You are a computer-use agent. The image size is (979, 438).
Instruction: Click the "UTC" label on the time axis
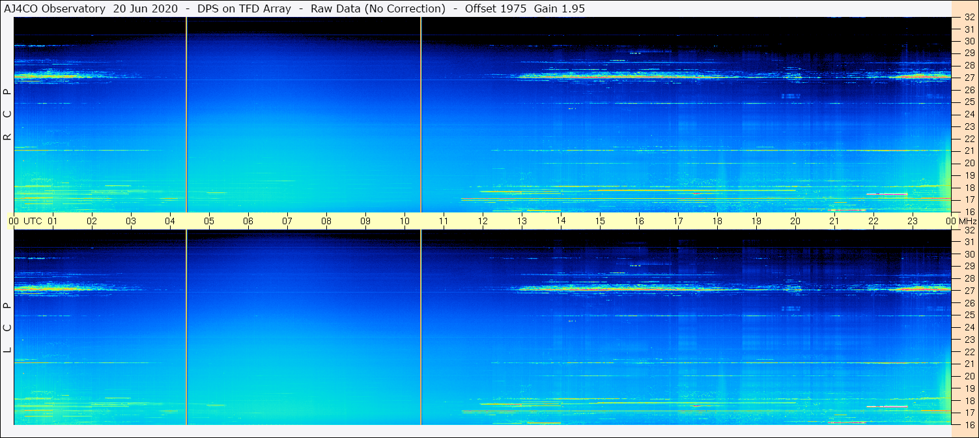coord(33,221)
